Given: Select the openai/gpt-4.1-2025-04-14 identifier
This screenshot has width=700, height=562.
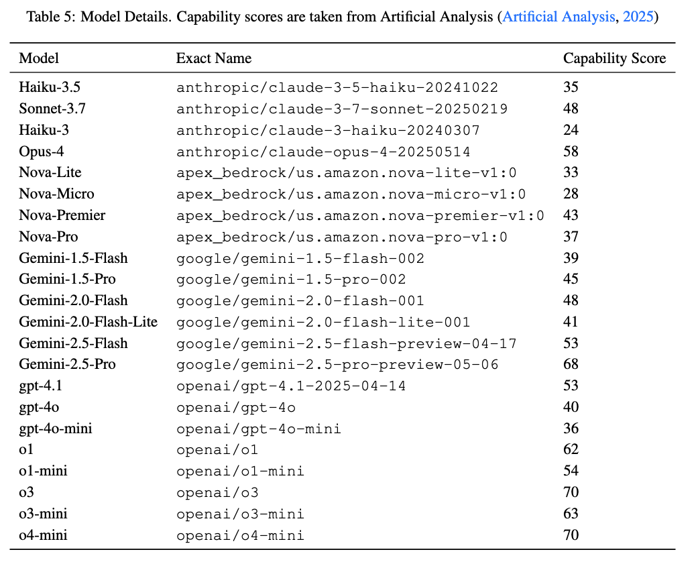Looking at the screenshot, I should click(291, 386).
